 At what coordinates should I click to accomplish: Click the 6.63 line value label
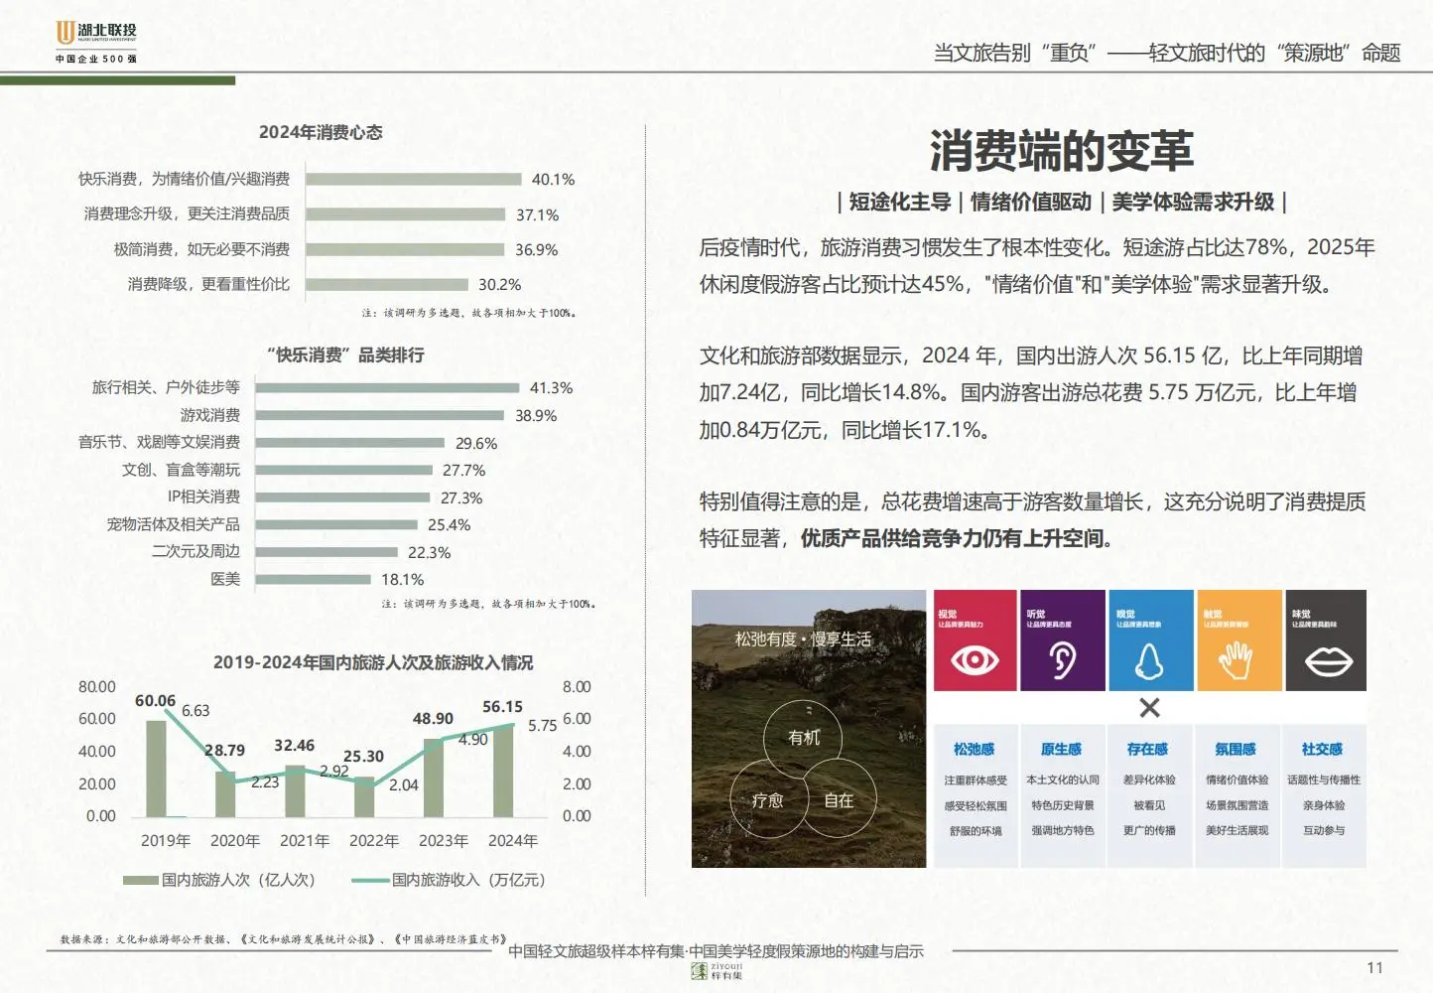point(195,711)
